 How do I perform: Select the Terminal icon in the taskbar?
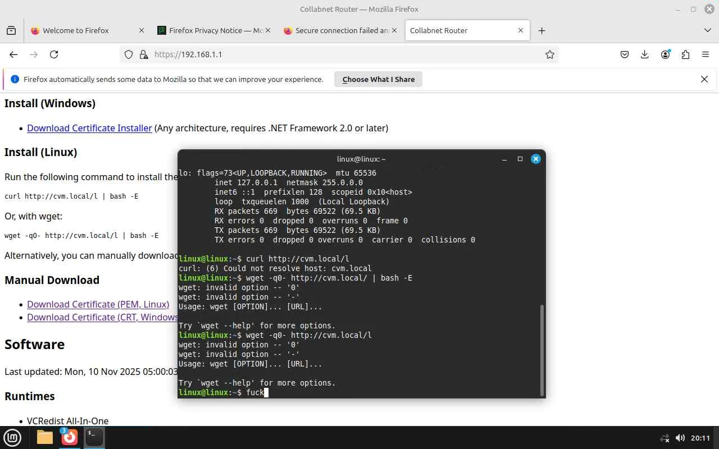pos(94,437)
